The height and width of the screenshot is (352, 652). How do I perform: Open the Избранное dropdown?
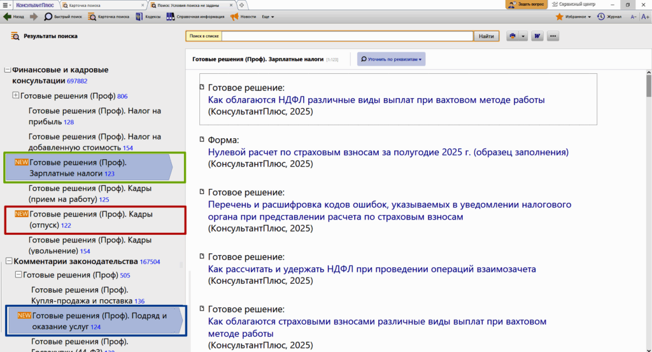572,17
